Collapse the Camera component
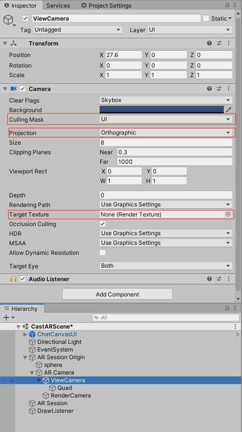242x432 pixels. [x=4, y=89]
